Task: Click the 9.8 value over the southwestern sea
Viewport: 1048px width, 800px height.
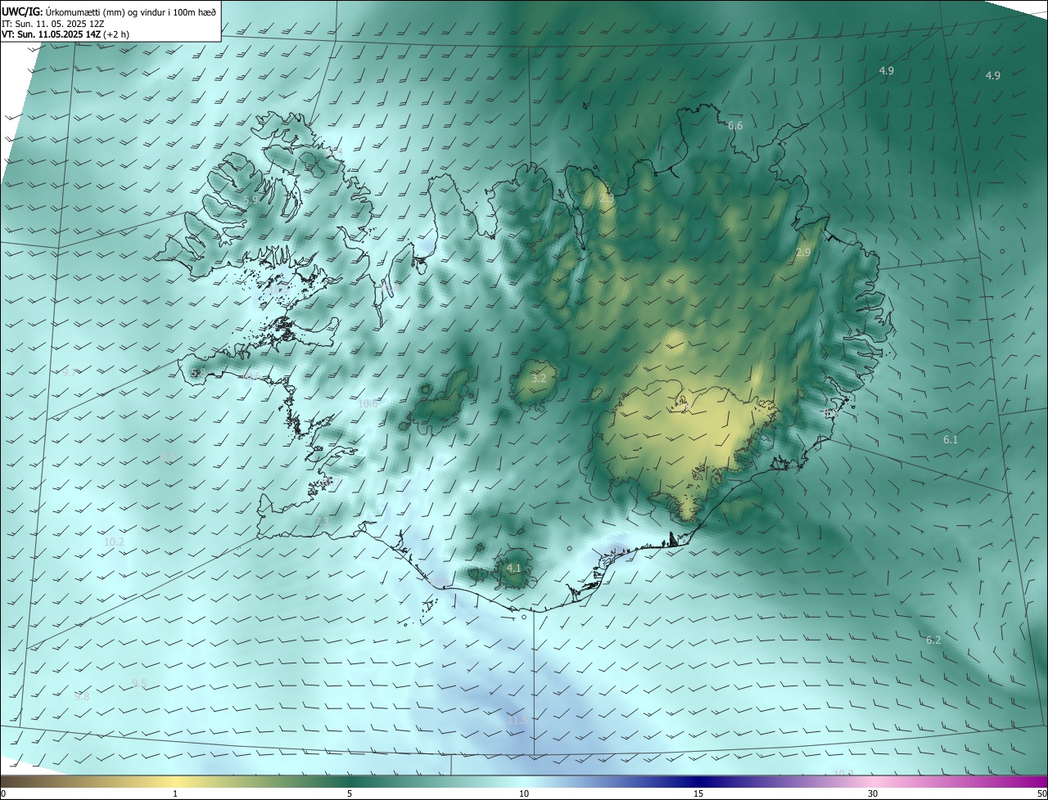Action: pos(82,697)
